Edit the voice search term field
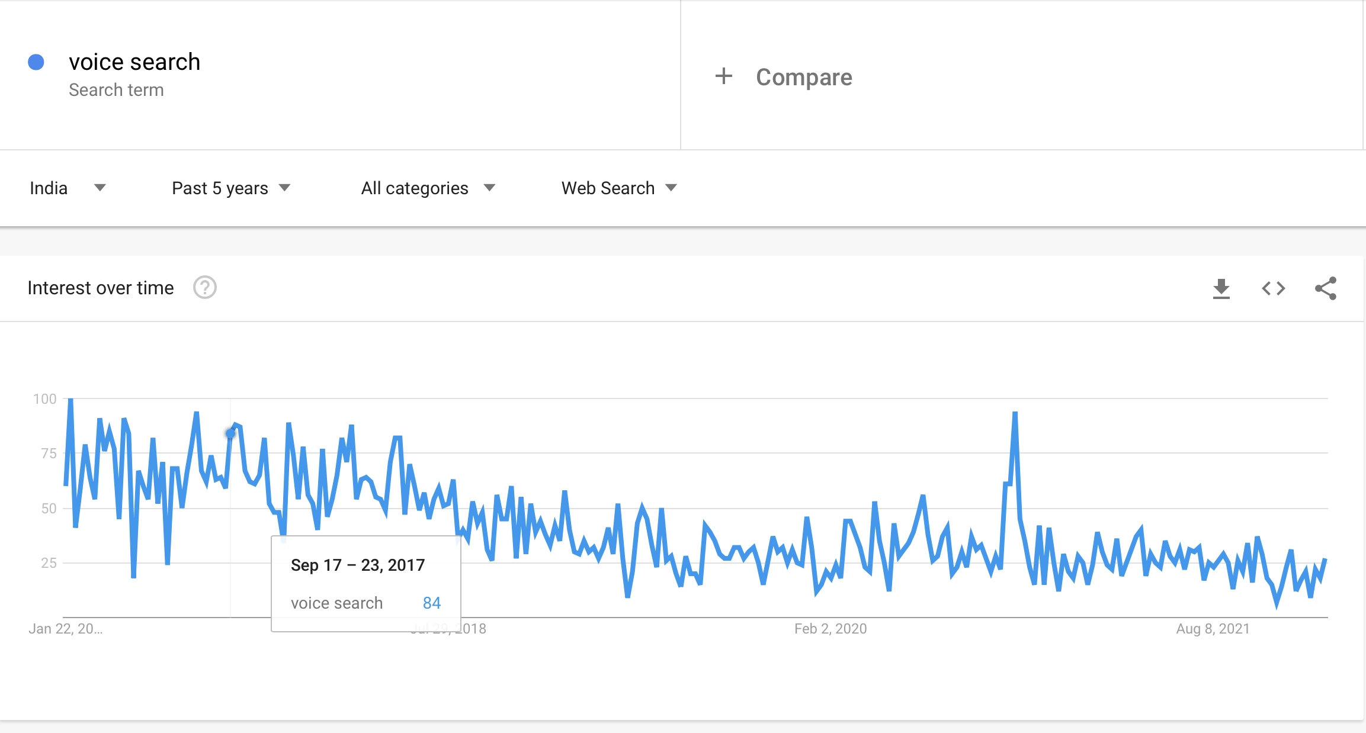The width and height of the screenshot is (1366, 733). 134,62
